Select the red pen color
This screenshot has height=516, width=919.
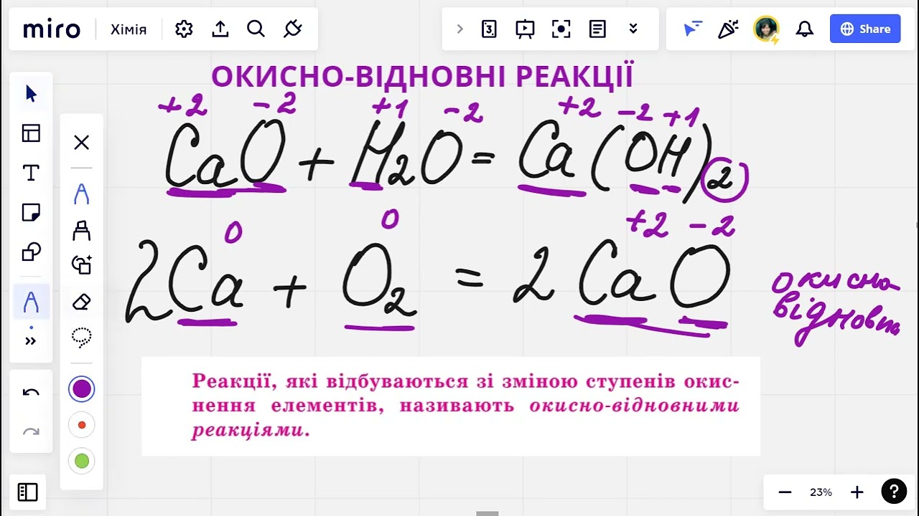click(x=82, y=425)
